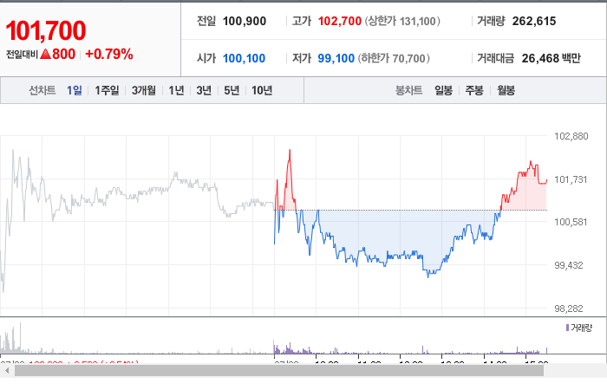Click the 선차트 label
607x390 pixels.
42,90
